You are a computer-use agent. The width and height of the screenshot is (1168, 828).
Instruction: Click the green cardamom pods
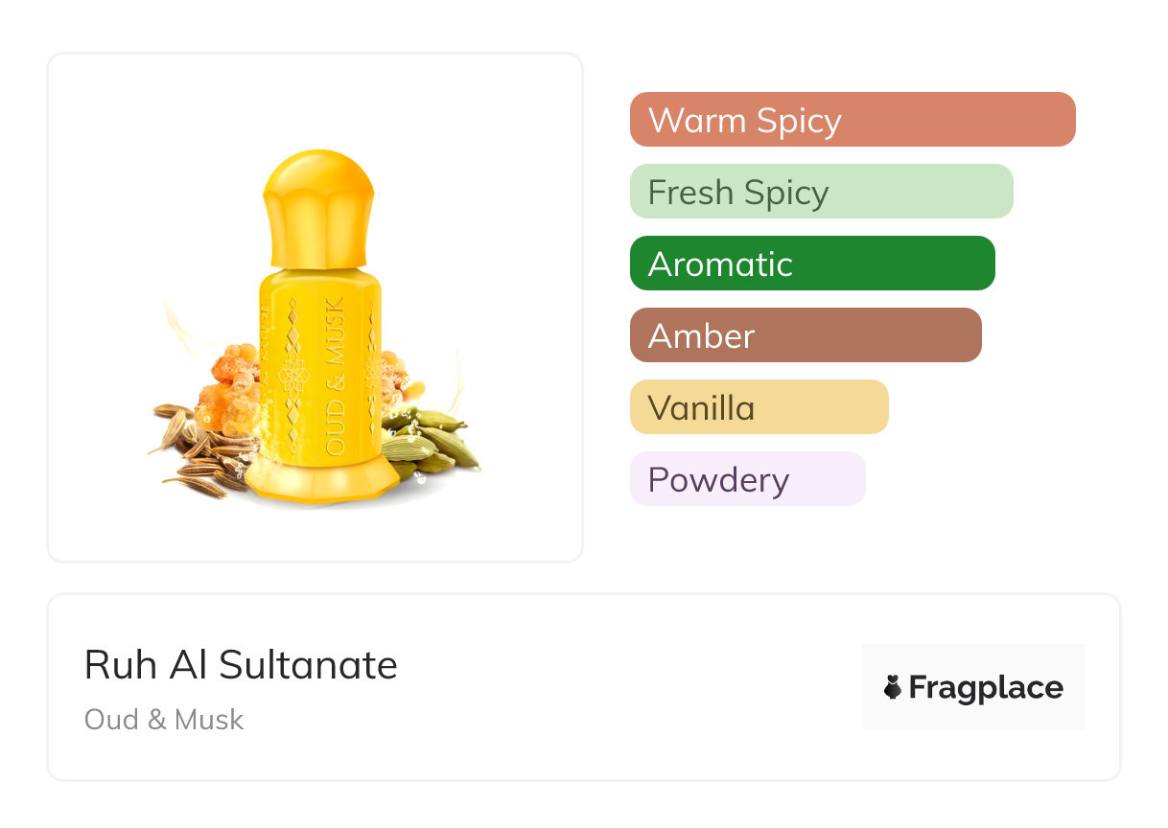point(430,441)
